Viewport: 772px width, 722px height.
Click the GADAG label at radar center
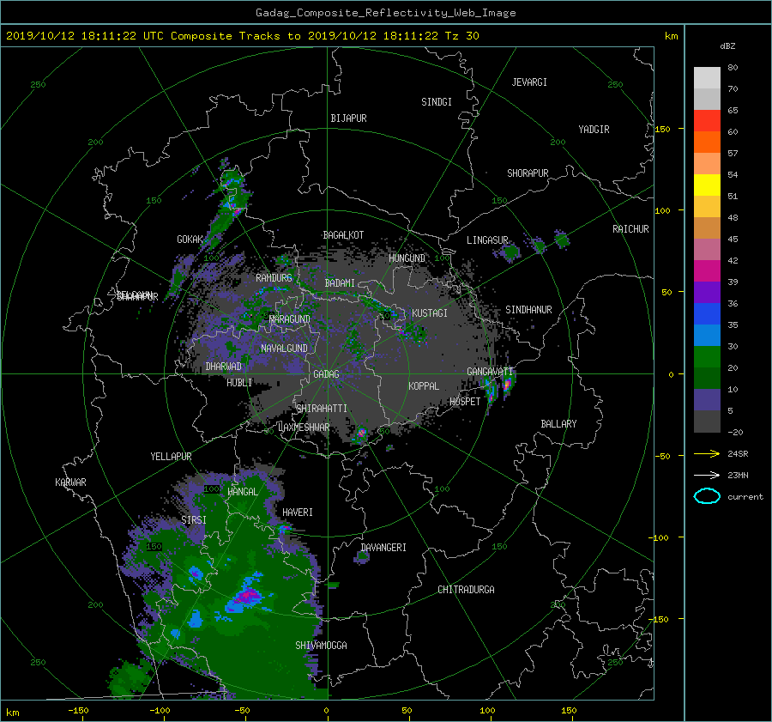[x=326, y=374]
